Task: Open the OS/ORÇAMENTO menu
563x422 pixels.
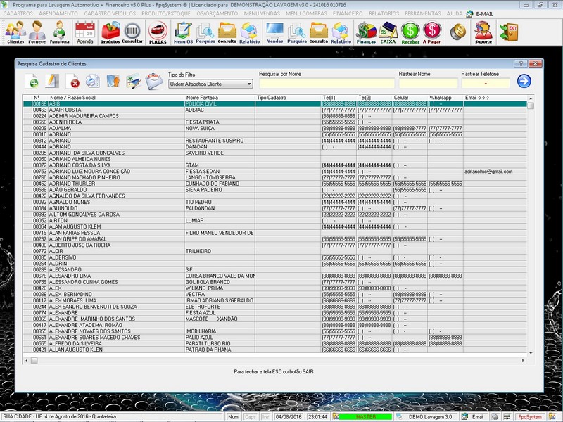Action: click(217, 13)
